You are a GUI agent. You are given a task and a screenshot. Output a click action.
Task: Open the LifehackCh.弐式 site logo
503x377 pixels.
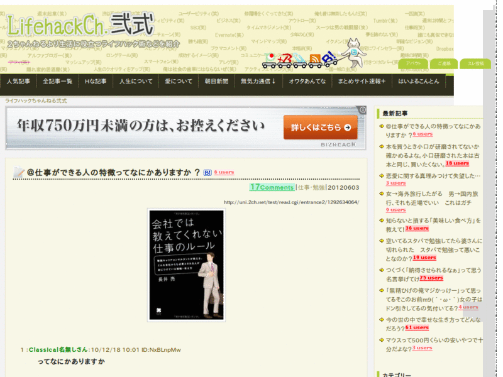80,25
